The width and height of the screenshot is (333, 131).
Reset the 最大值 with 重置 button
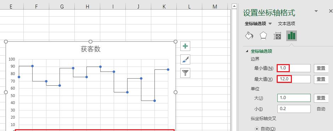coord(321,79)
